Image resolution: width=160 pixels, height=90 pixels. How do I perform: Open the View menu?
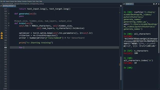37,1
